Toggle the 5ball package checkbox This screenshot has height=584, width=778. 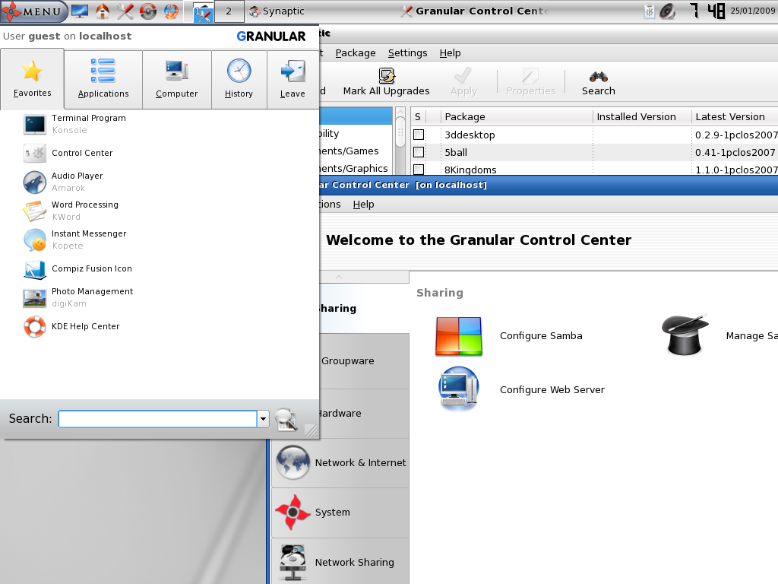pos(419,152)
